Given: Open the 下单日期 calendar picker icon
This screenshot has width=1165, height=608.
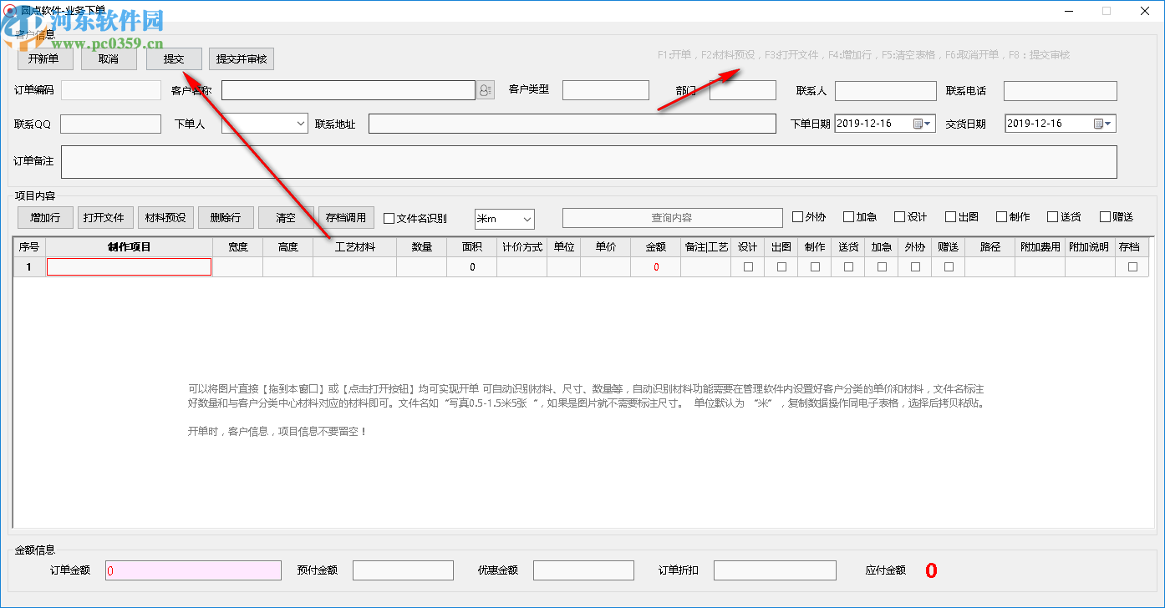Looking at the screenshot, I should coord(918,123).
